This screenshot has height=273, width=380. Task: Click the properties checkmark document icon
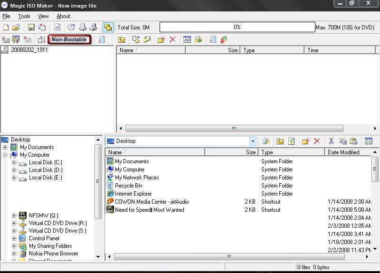click(x=57, y=27)
